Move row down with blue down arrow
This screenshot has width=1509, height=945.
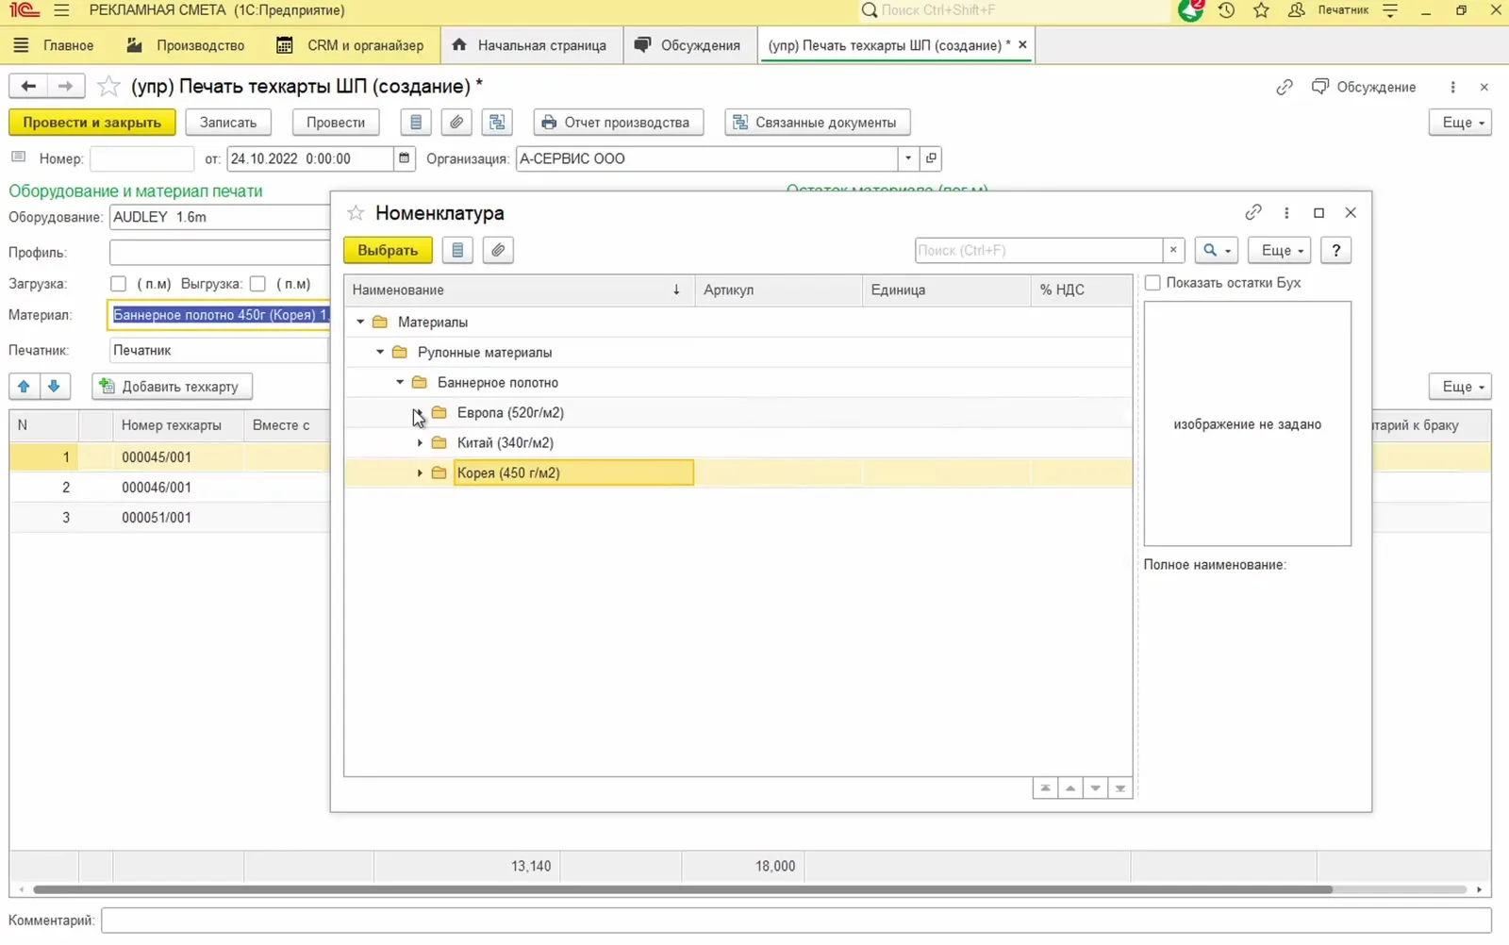55,387
